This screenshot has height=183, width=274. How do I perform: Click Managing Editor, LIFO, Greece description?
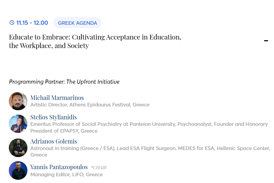(67, 174)
